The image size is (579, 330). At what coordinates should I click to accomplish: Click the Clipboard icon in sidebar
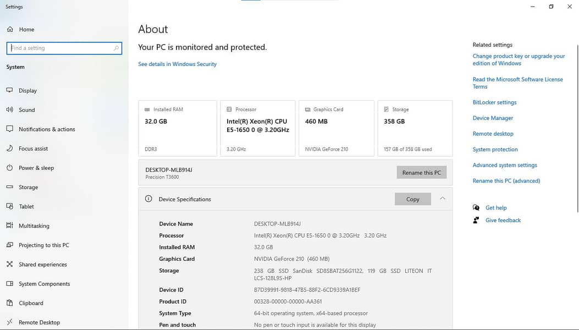click(x=9, y=302)
